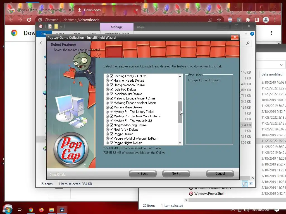Close the uBlock Origin tab
This screenshot has width=286, height=214.
point(70,10)
